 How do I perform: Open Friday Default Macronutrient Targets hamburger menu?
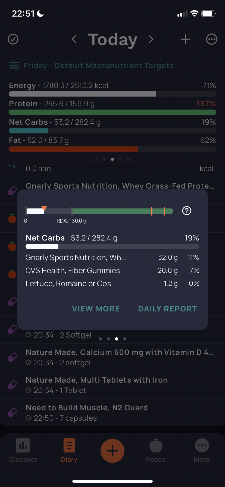(14, 65)
